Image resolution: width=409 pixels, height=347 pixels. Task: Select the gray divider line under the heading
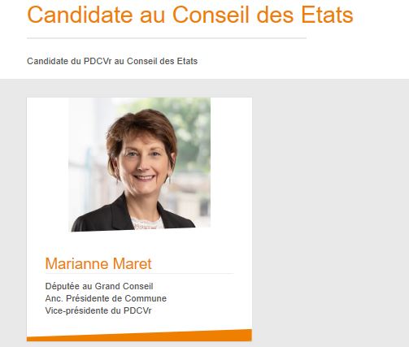[167, 38]
